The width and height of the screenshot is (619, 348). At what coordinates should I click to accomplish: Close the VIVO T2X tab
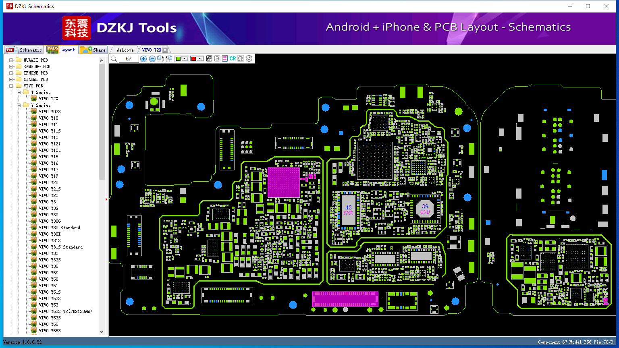165,50
